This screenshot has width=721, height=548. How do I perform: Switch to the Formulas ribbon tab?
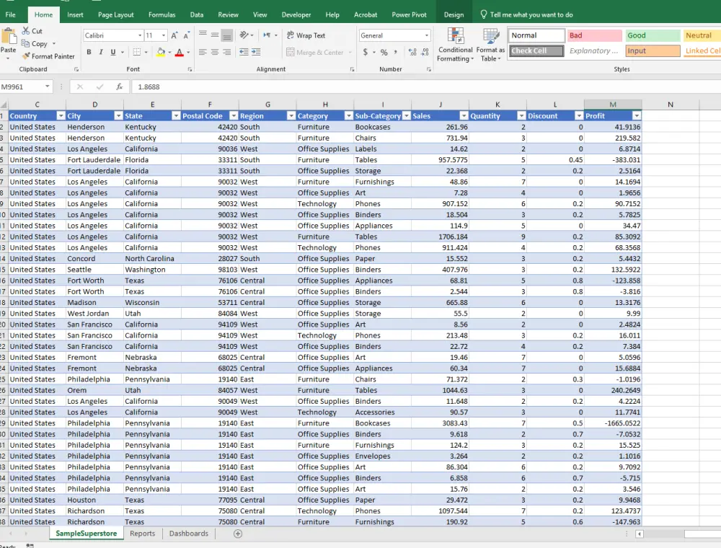pyautogui.click(x=162, y=14)
